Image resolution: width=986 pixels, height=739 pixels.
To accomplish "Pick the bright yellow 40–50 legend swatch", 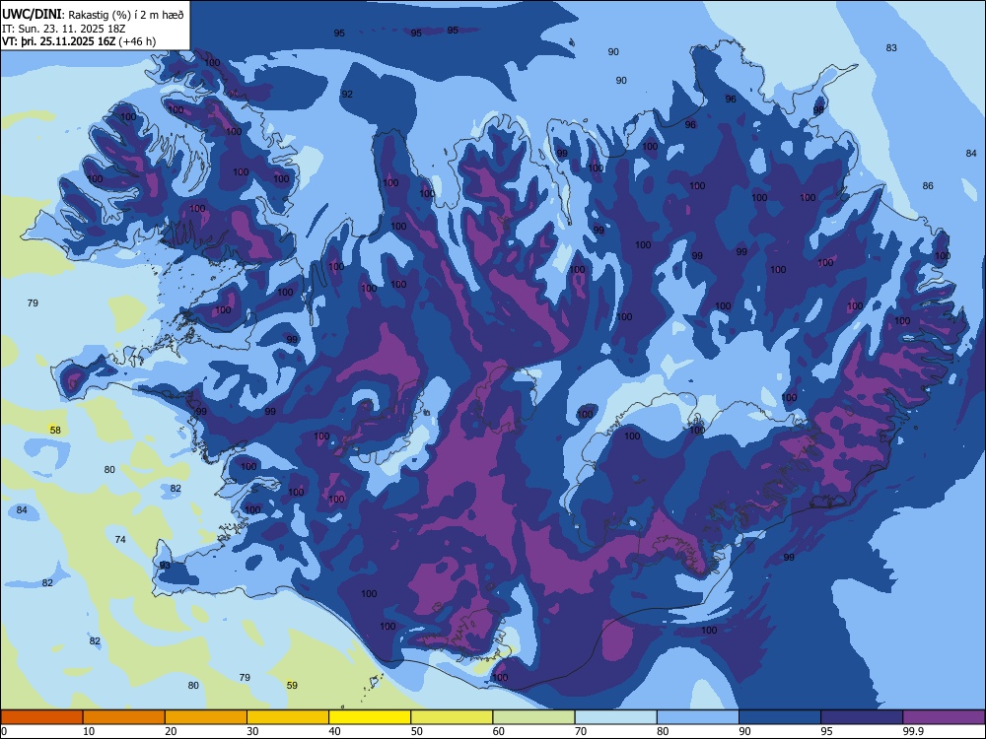I will tap(370, 717).
